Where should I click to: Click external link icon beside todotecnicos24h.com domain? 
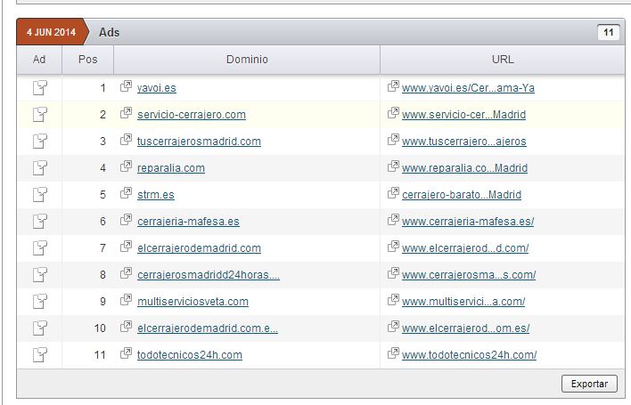click(126, 353)
